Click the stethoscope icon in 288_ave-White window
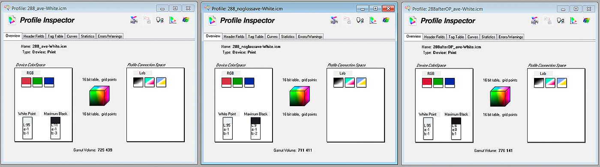 point(159,20)
